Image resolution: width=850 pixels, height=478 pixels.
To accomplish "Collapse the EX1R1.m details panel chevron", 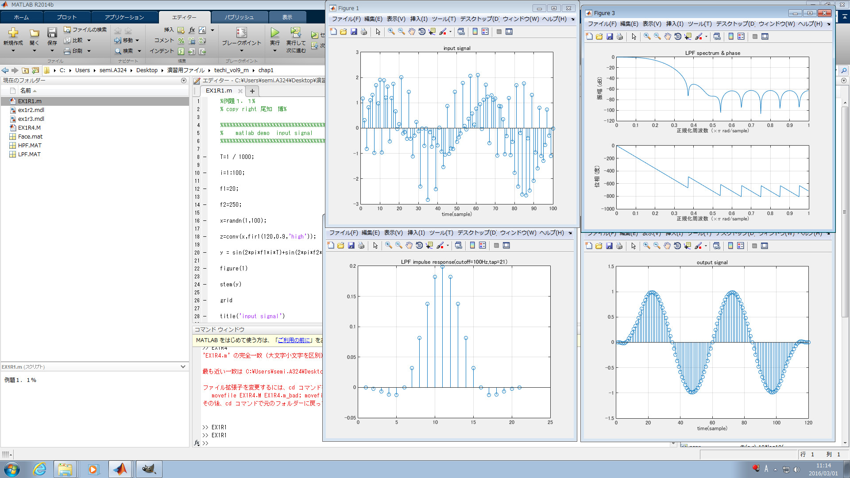I will pyautogui.click(x=183, y=366).
